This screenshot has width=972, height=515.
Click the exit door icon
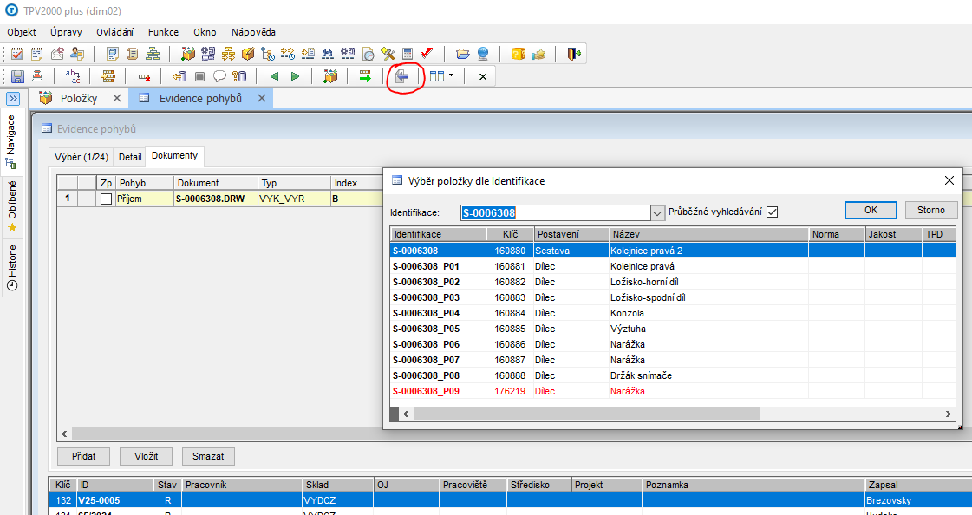point(574,54)
